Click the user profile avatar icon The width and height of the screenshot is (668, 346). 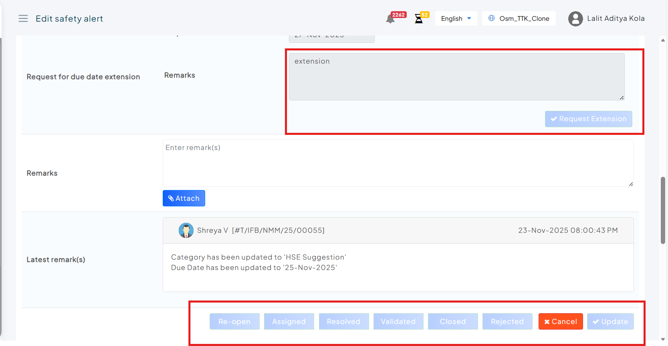(x=575, y=19)
